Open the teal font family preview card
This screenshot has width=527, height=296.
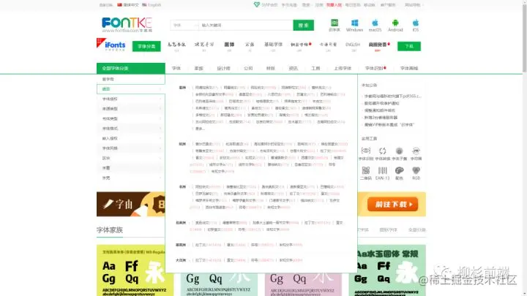pos(219,284)
